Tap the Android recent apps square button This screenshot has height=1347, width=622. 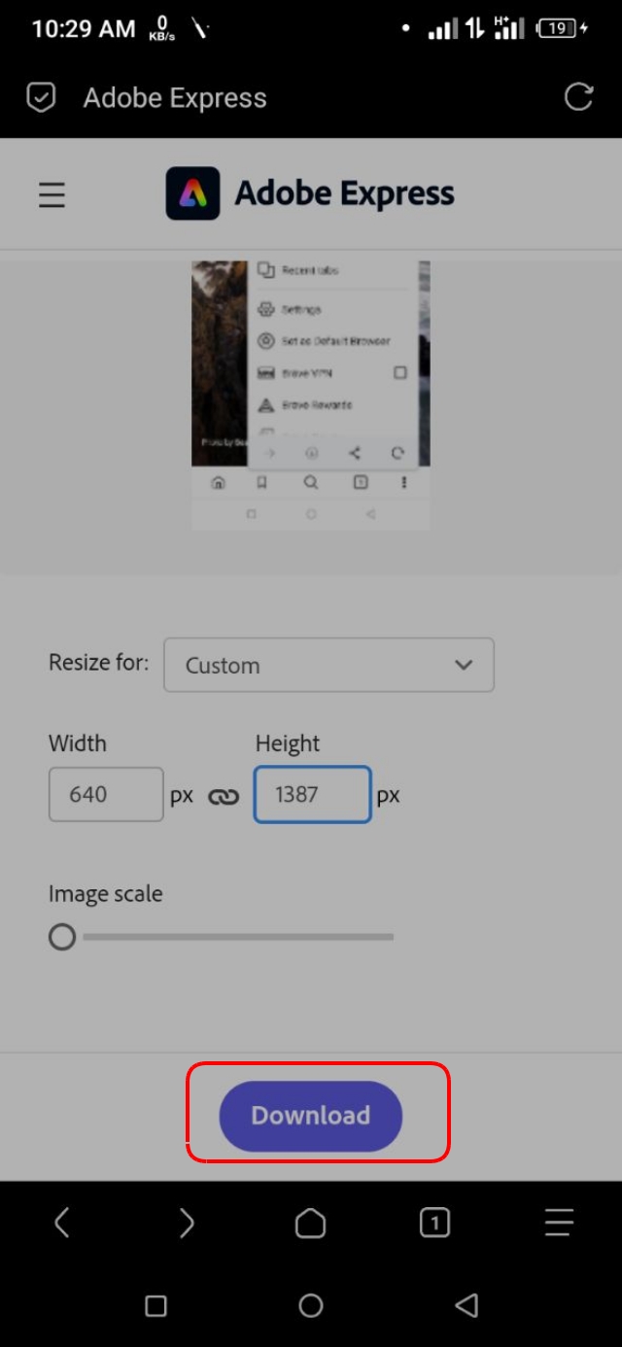pos(155,1305)
